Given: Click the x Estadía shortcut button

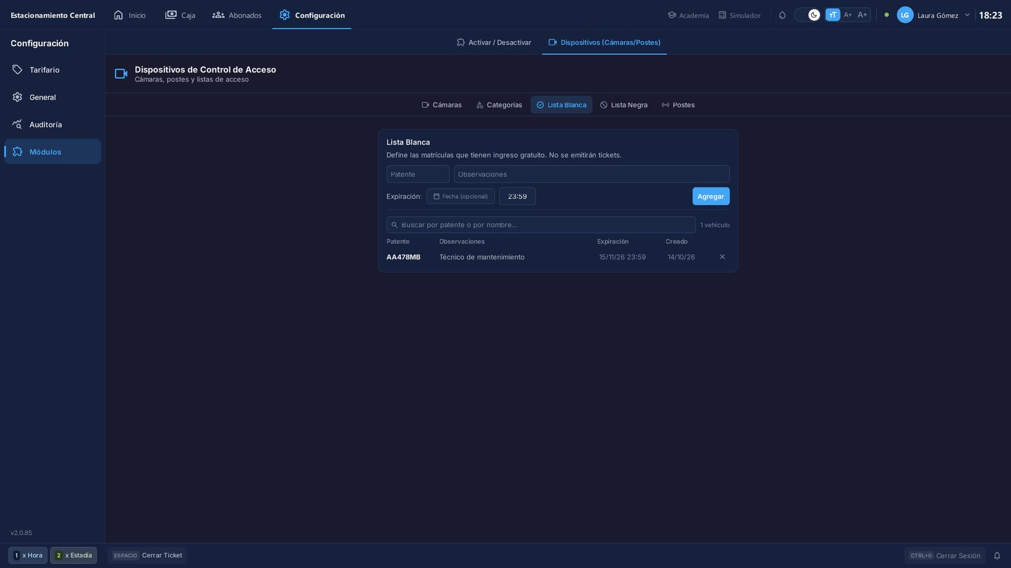Looking at the screenshot, I should pyautogui.click(x=73, y=555).
